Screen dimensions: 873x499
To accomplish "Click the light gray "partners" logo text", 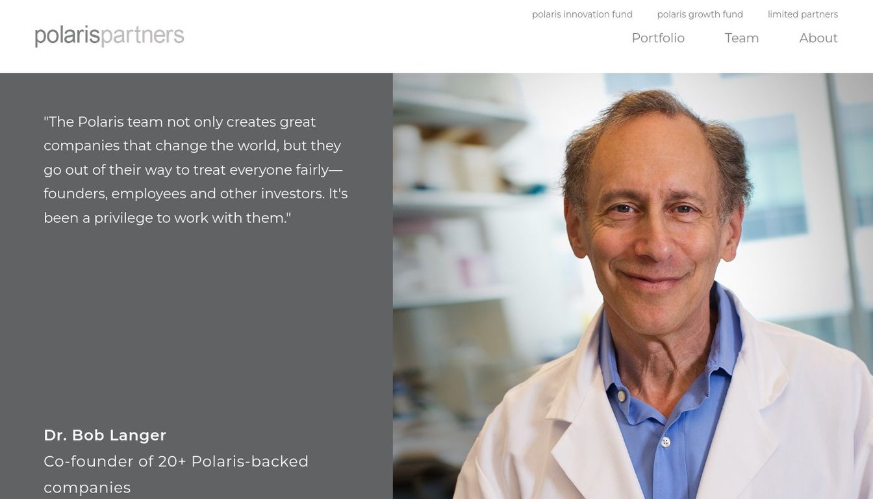I will [143, 36].
